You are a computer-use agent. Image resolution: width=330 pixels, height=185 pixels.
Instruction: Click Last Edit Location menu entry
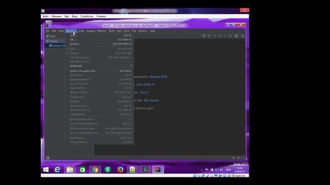100,57
